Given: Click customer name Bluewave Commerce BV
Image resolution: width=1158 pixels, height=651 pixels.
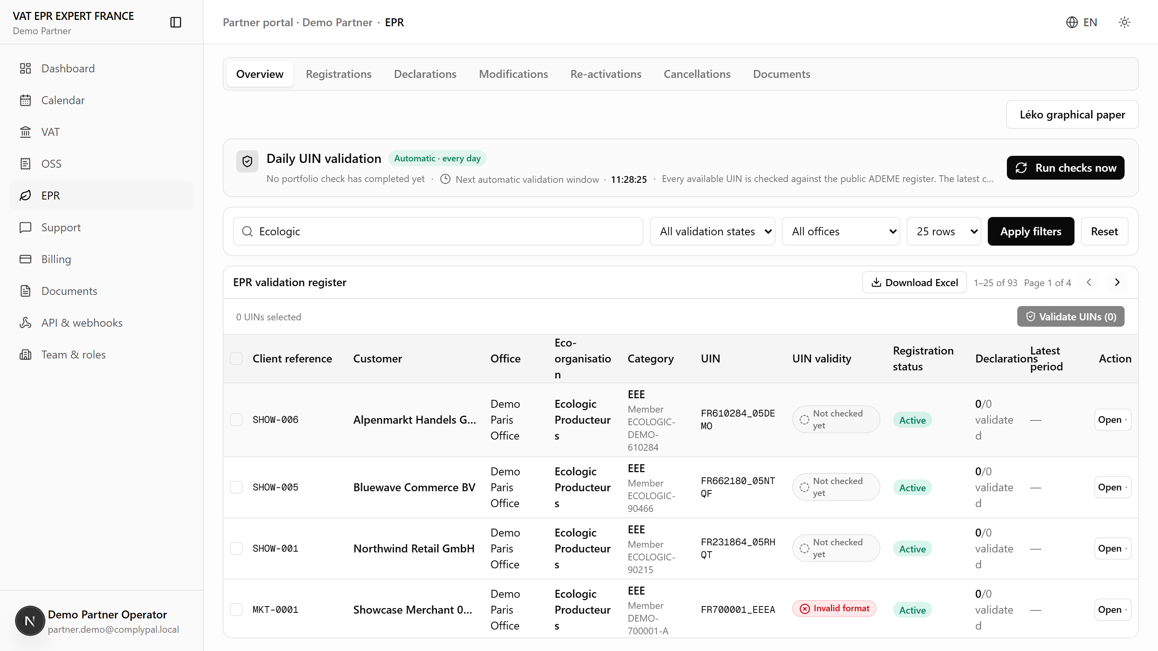Looking at the screenshot, I should point(414,488).
